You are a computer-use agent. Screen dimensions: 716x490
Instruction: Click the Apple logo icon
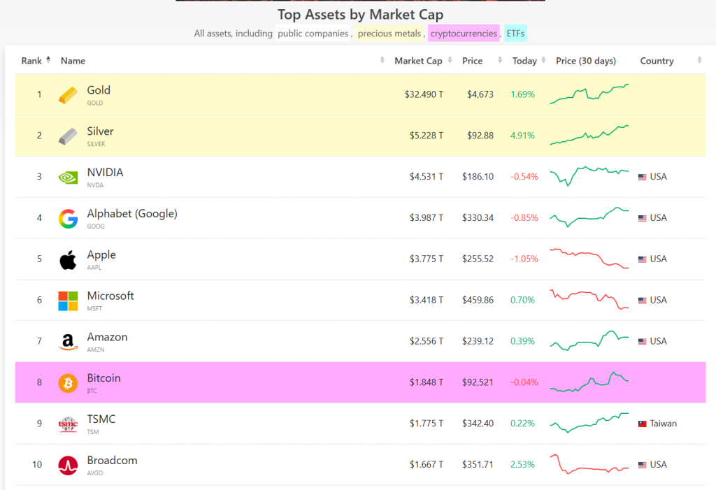pos(68,260)
